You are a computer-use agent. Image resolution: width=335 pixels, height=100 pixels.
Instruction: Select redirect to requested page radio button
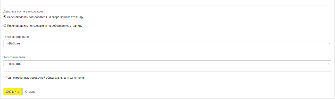(x=5, y=17)
